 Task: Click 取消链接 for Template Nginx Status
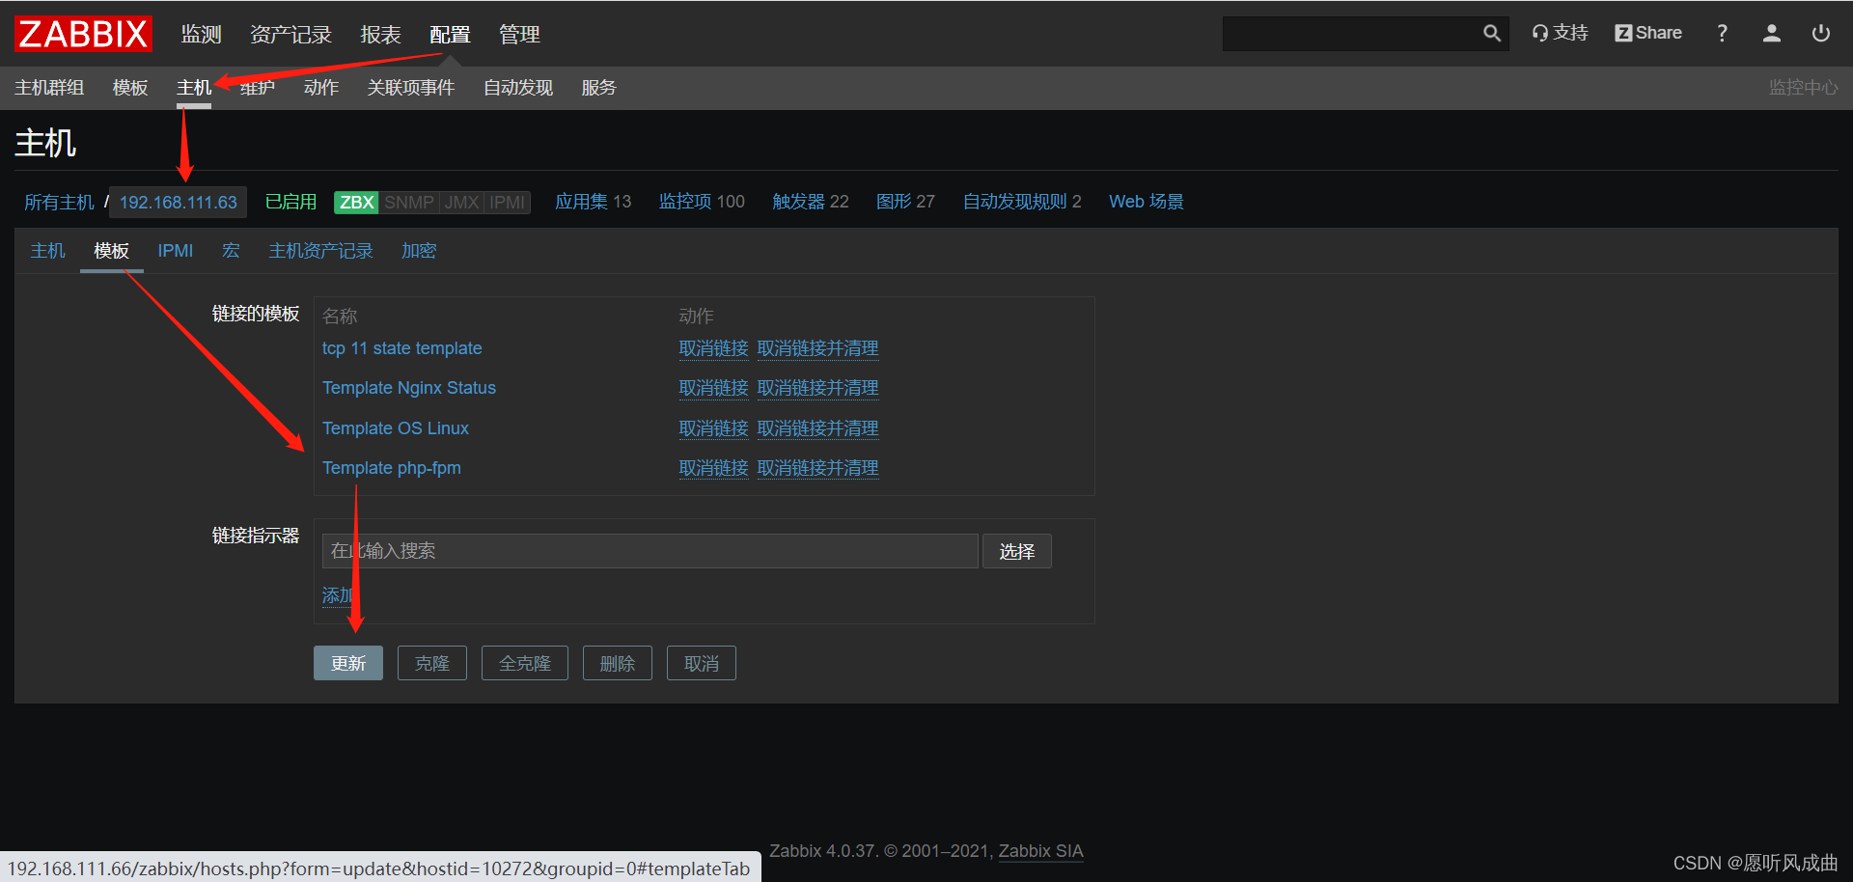(713, 388)
